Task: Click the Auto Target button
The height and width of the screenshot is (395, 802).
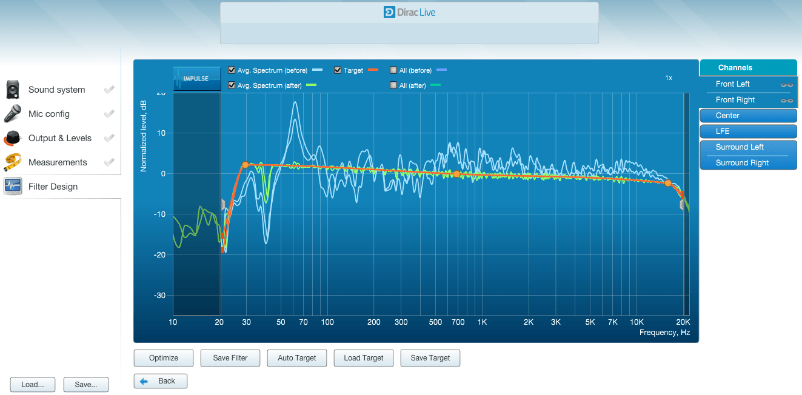Action: 297,358
